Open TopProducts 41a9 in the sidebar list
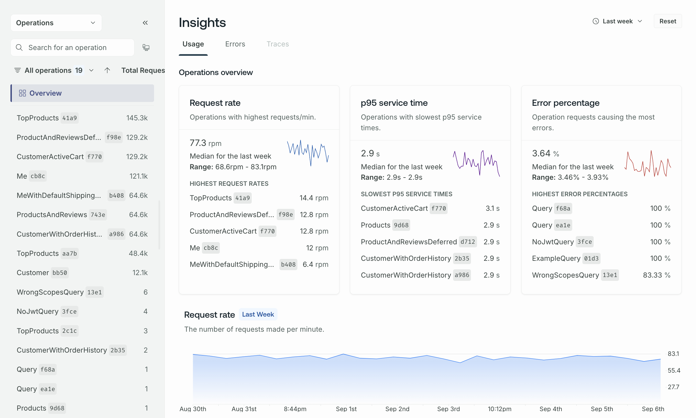The image size is (696, 418). pyautogui.click(x=82, y=118)
